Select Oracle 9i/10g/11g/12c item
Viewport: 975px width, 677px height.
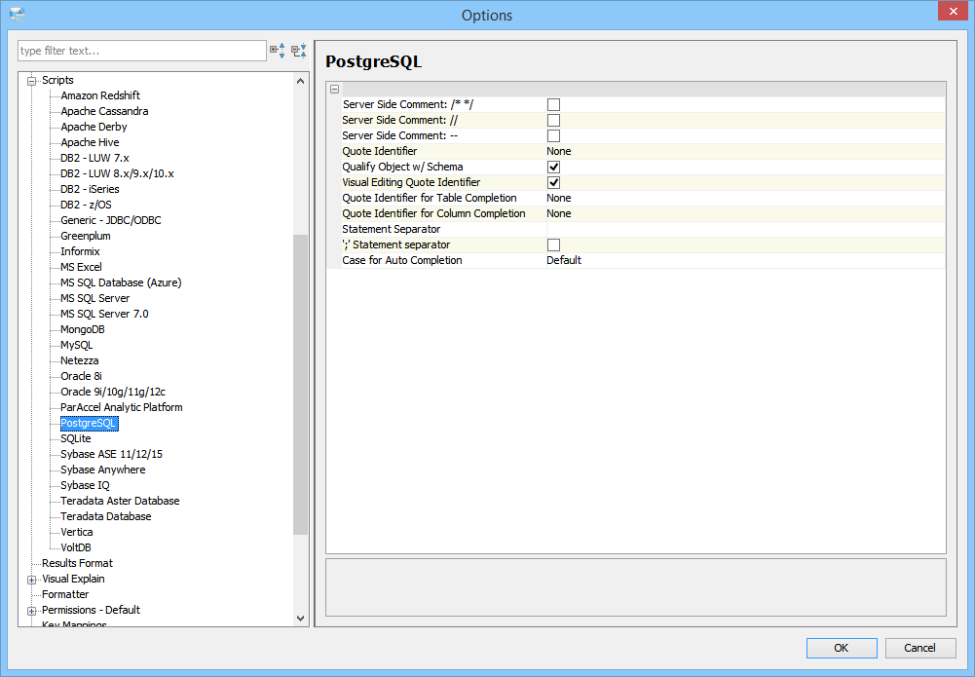pos(113,392)
